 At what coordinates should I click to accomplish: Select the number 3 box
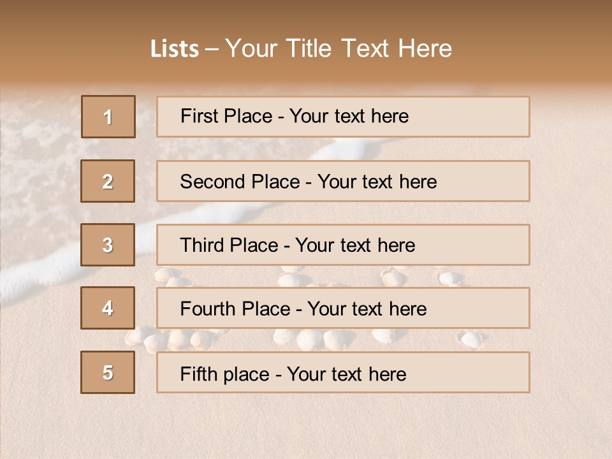click(x=108, y=245)
